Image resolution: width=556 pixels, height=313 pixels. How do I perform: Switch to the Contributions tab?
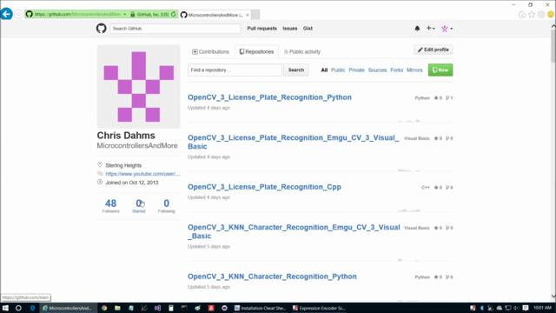(x=210, y=51)
